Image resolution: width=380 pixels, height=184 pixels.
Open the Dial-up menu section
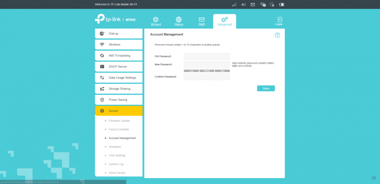(118, 33)
